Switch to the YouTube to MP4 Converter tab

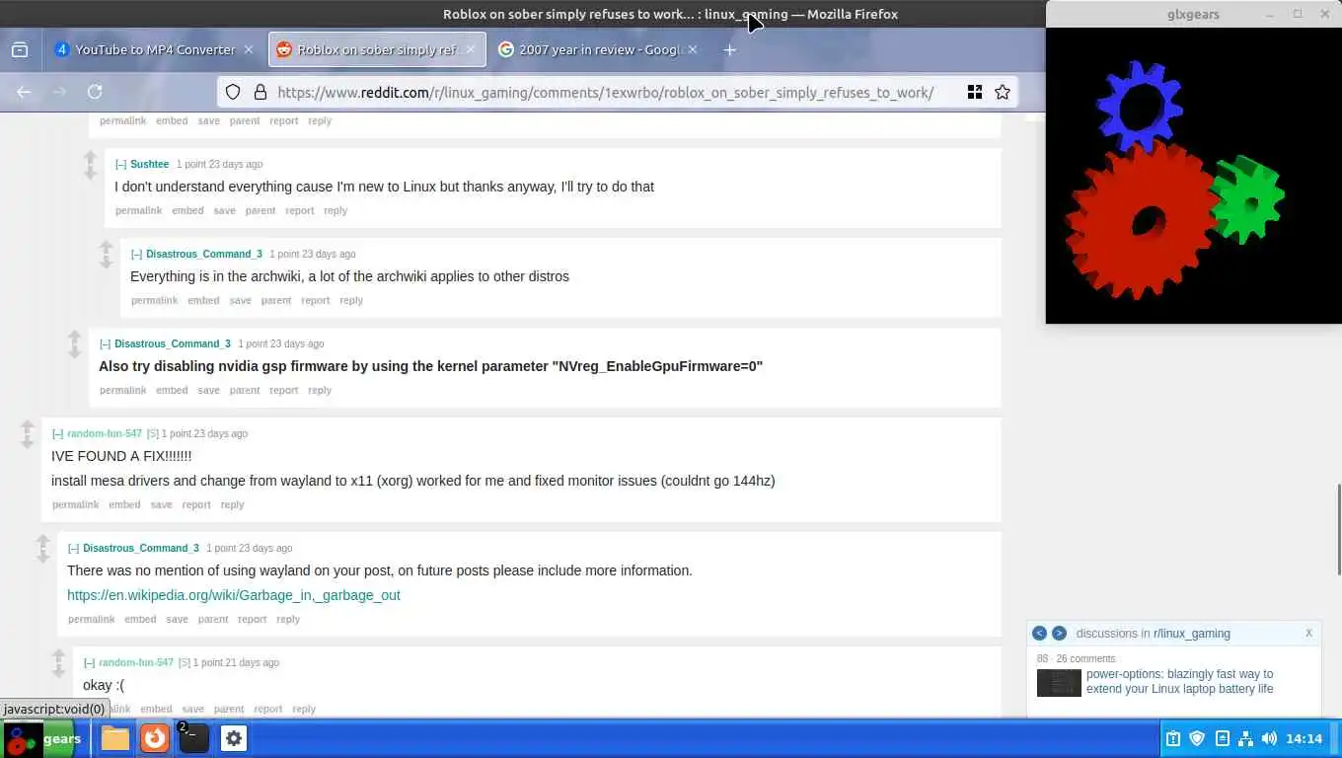point(154,49)
